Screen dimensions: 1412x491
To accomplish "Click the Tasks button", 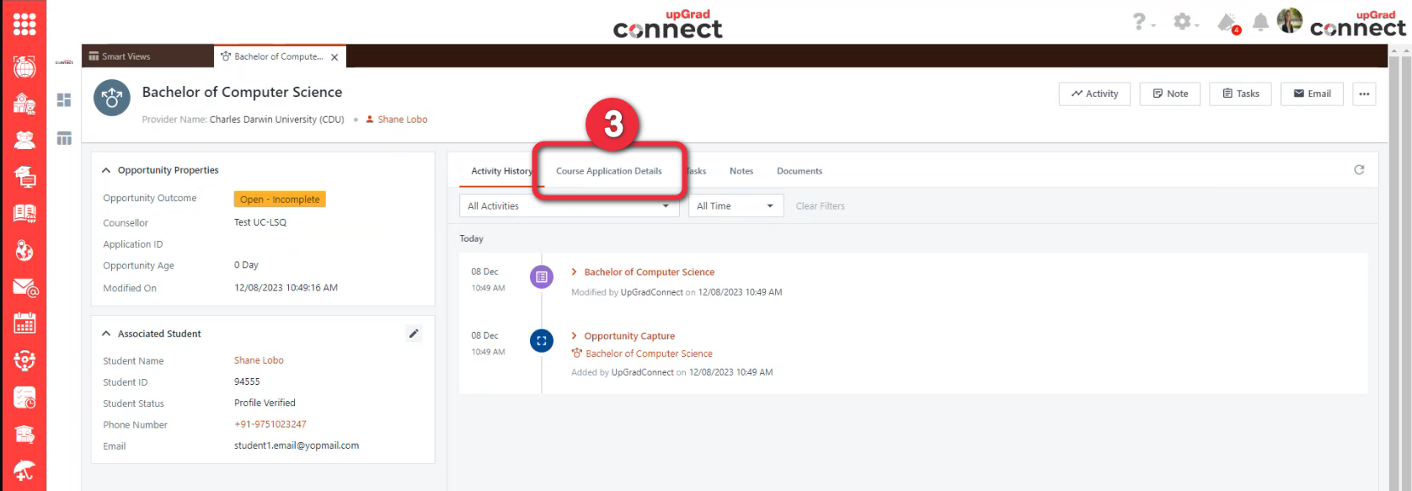I will (1240, 93).
